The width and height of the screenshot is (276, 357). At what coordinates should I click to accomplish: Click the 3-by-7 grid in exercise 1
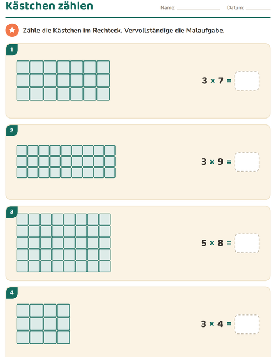pyautogui.click(x=63, y=81)
